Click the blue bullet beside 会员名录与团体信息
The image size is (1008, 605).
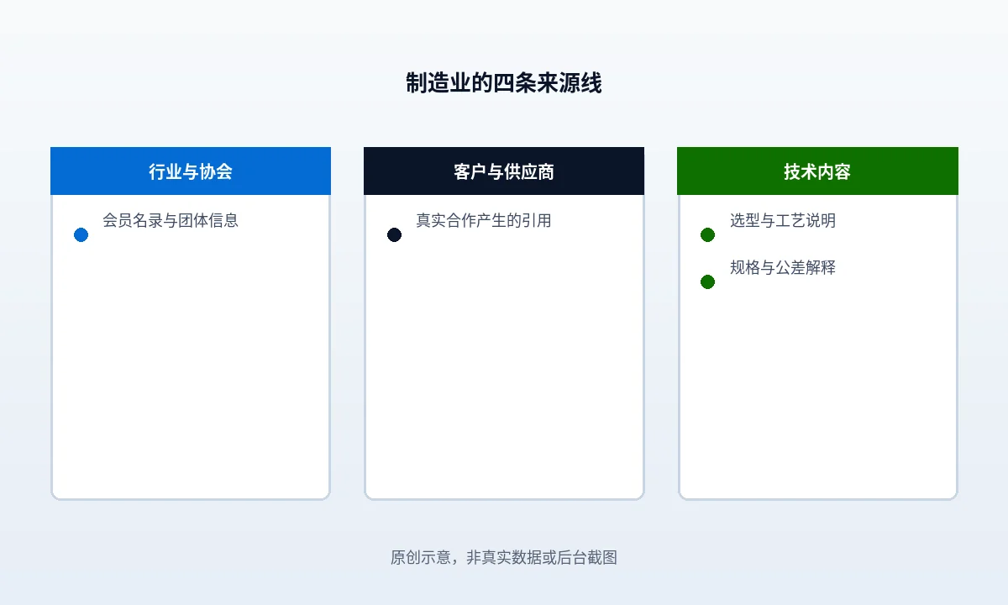pyautogui.click(x=81, y=234)
